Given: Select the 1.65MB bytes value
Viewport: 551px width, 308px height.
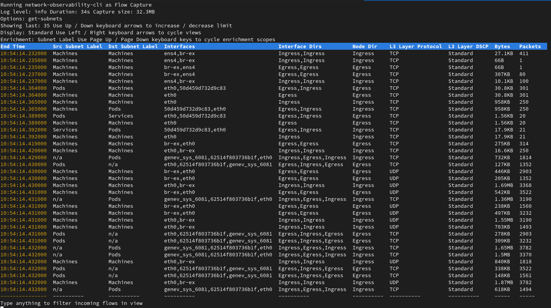Looking at the screenshot, I should click(504, 247).
